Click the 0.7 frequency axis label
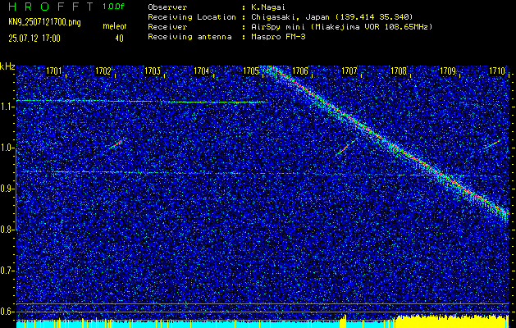Image resolution: width=516 pixels, height=328 pixels. [6, 271]
